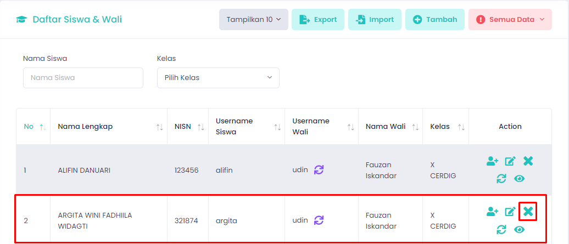Screen dimensions: 569x244
Task: Edit ALIFIN DANUARI using pencil icon
Action: [x=510, y=161]
